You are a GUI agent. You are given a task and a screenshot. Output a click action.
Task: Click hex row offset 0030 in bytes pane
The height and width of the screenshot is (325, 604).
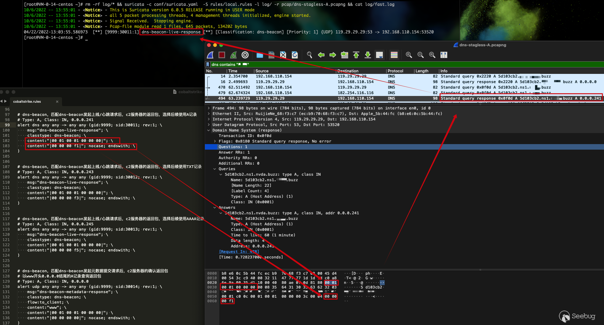click(212, 287)
